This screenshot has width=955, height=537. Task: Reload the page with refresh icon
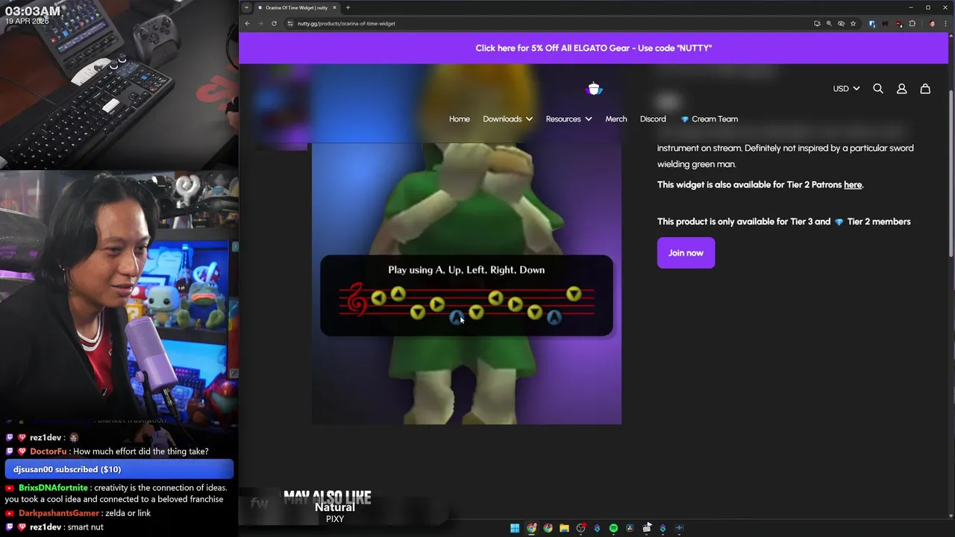point(274,23)
